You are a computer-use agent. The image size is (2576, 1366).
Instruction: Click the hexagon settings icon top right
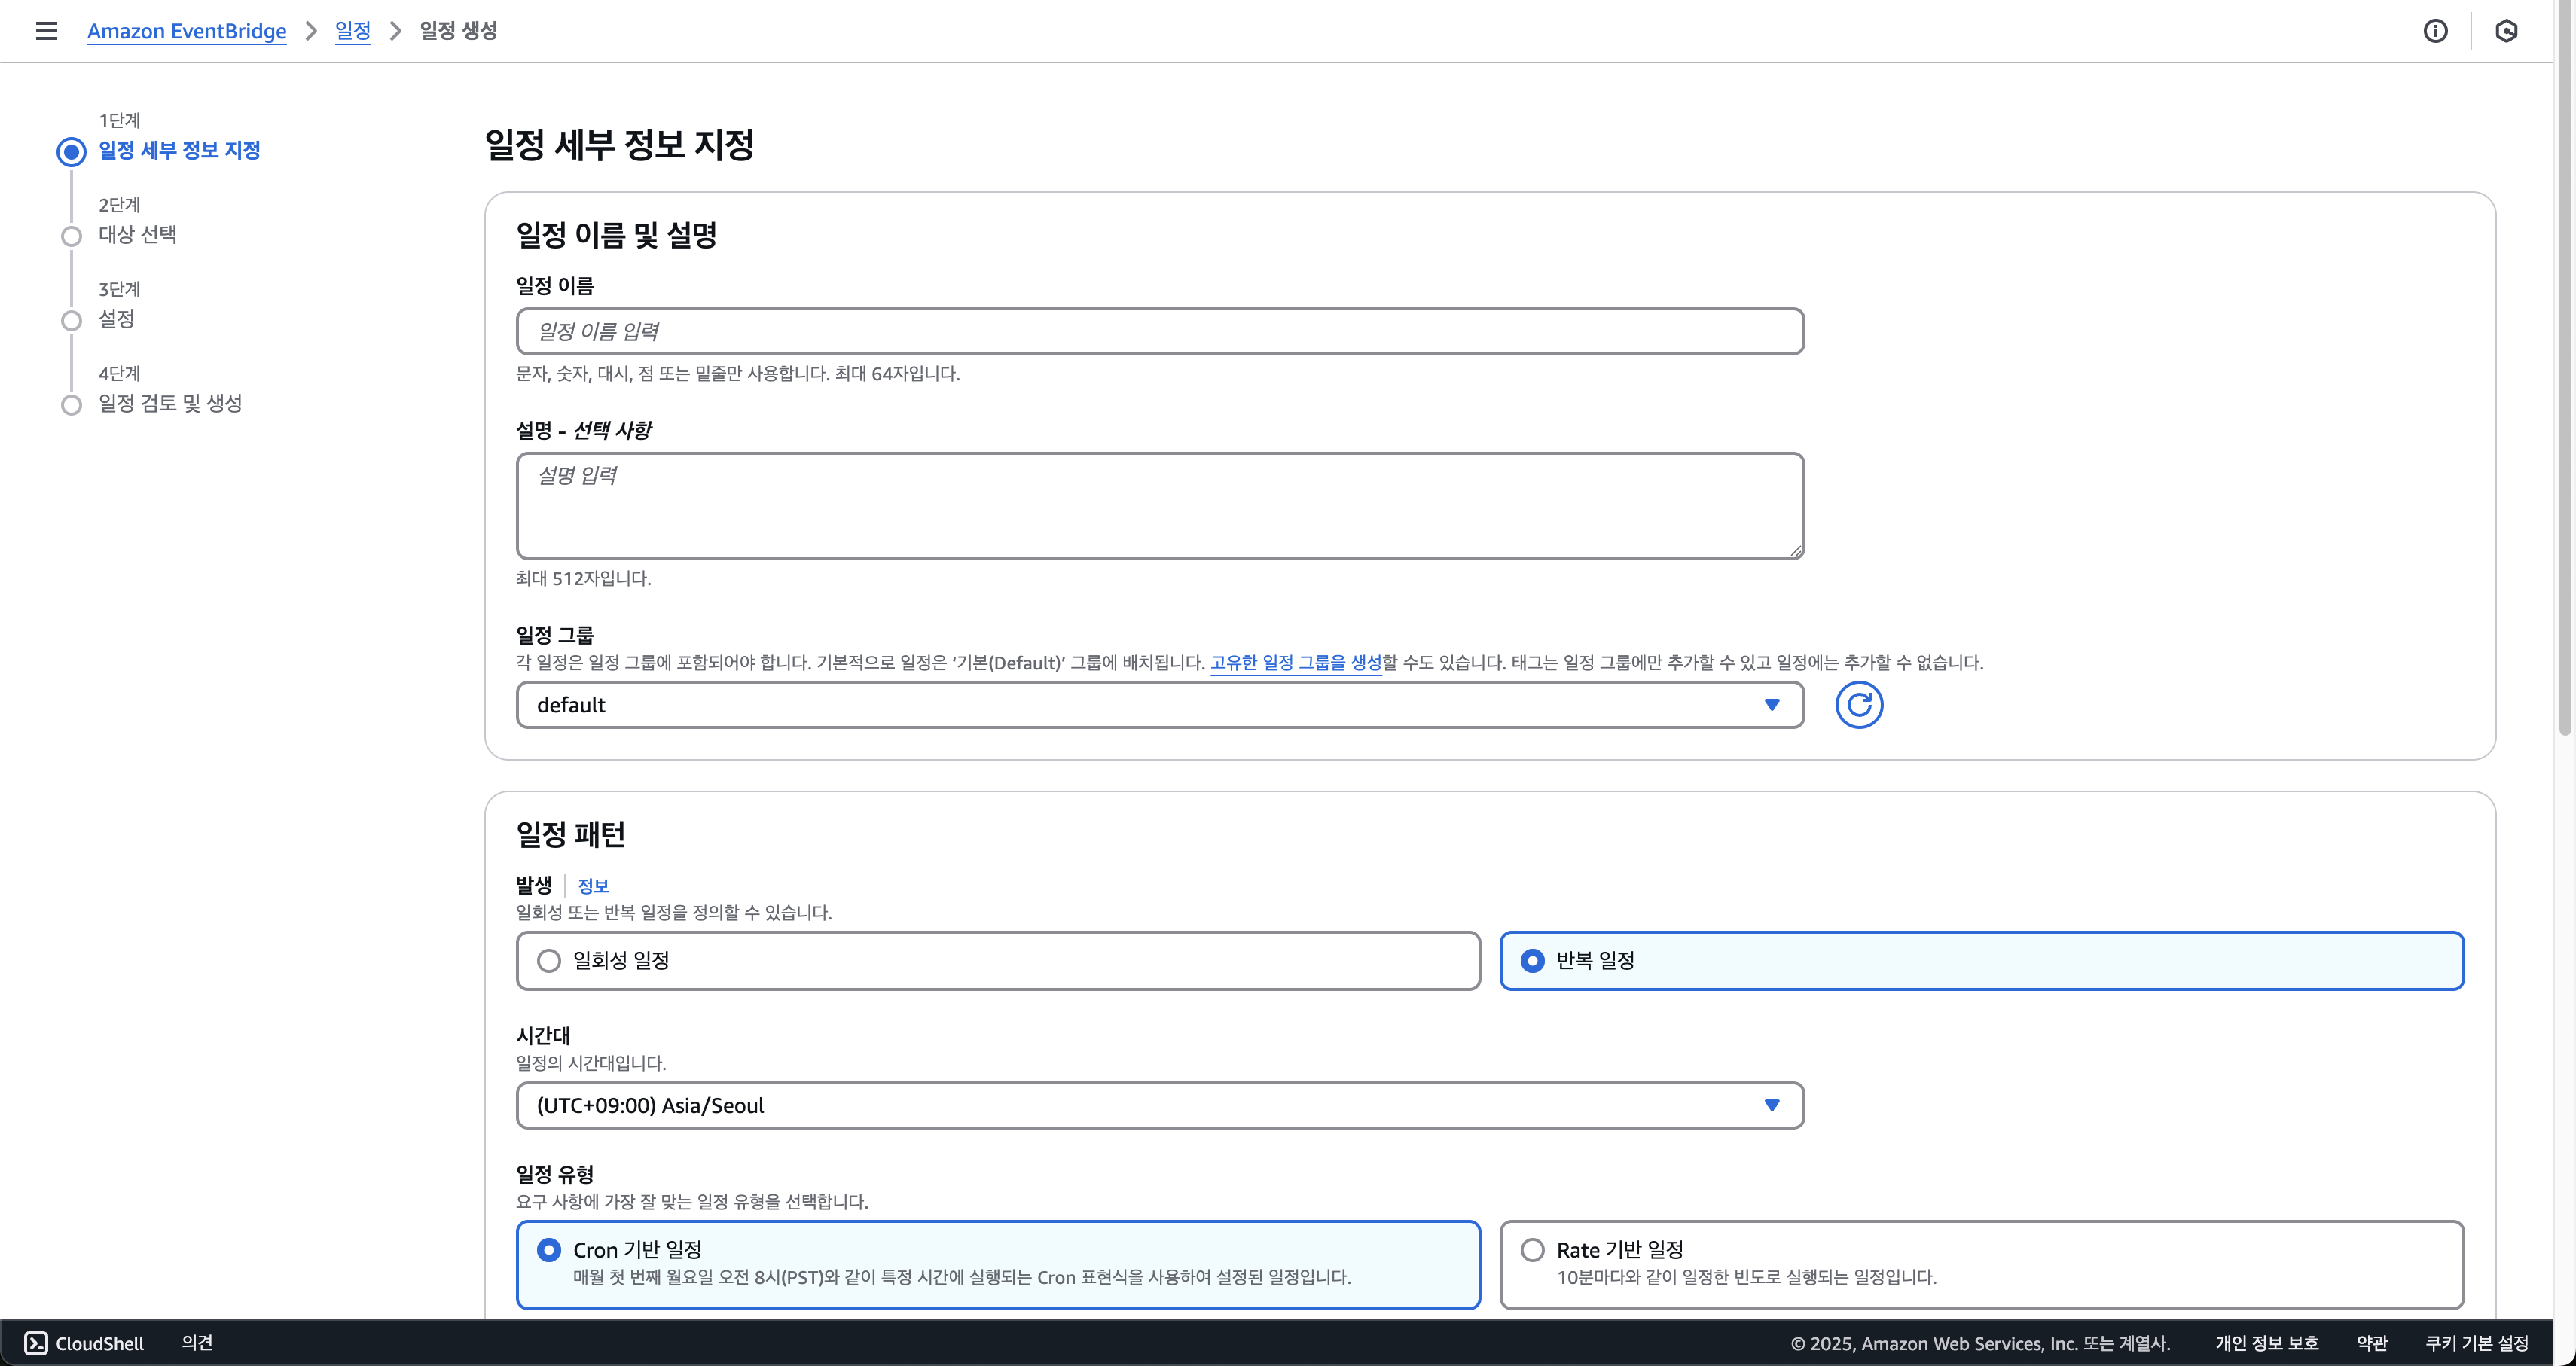[x=2506, y=31]
